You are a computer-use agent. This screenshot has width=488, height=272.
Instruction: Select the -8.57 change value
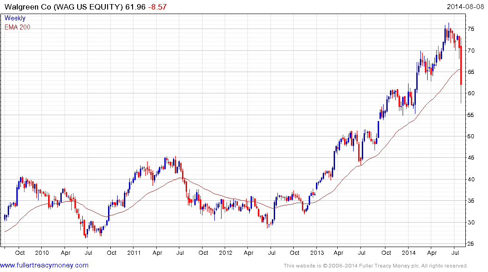click(157, 7)
